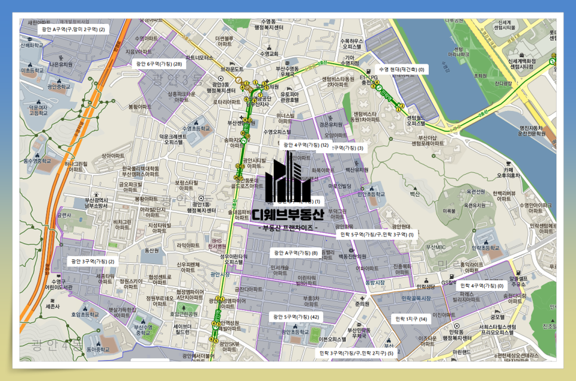The height and width of the screenshot is (381, 576).
Task: Click the BHS 한서병원 map text
Action: pyautogui.click(x=217, y=244)
